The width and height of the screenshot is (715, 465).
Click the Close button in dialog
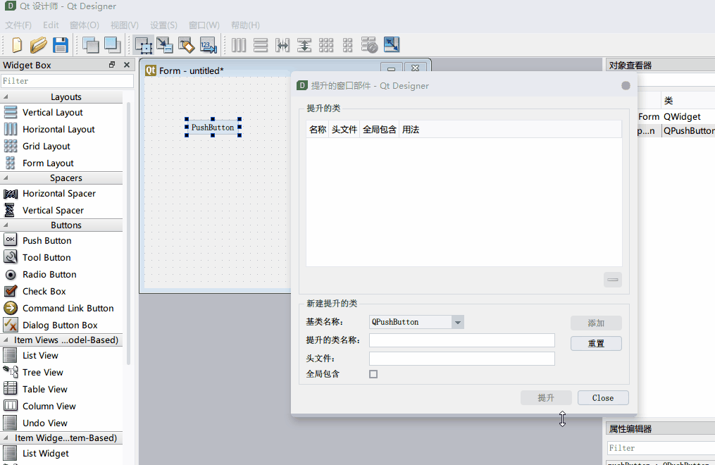603,398
